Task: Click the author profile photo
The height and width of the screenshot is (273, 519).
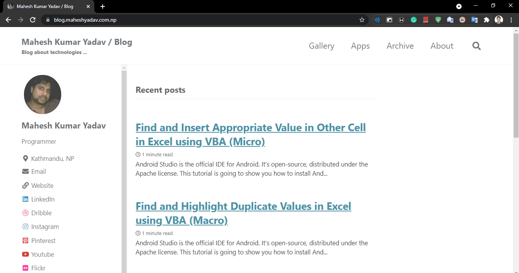Action: pos(43,94)
